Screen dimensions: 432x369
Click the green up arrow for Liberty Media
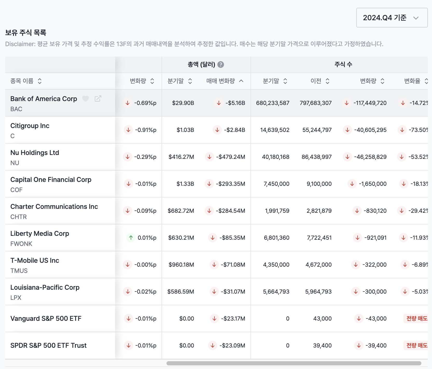point(131,238)
